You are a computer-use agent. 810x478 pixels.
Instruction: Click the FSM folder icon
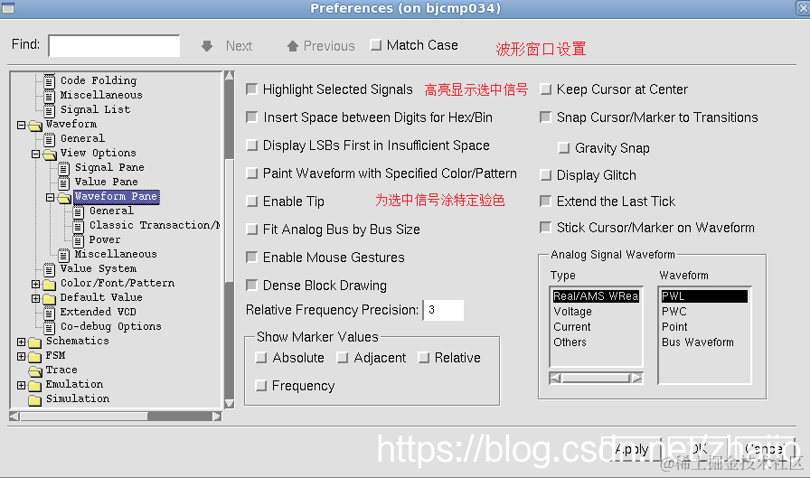35,357
